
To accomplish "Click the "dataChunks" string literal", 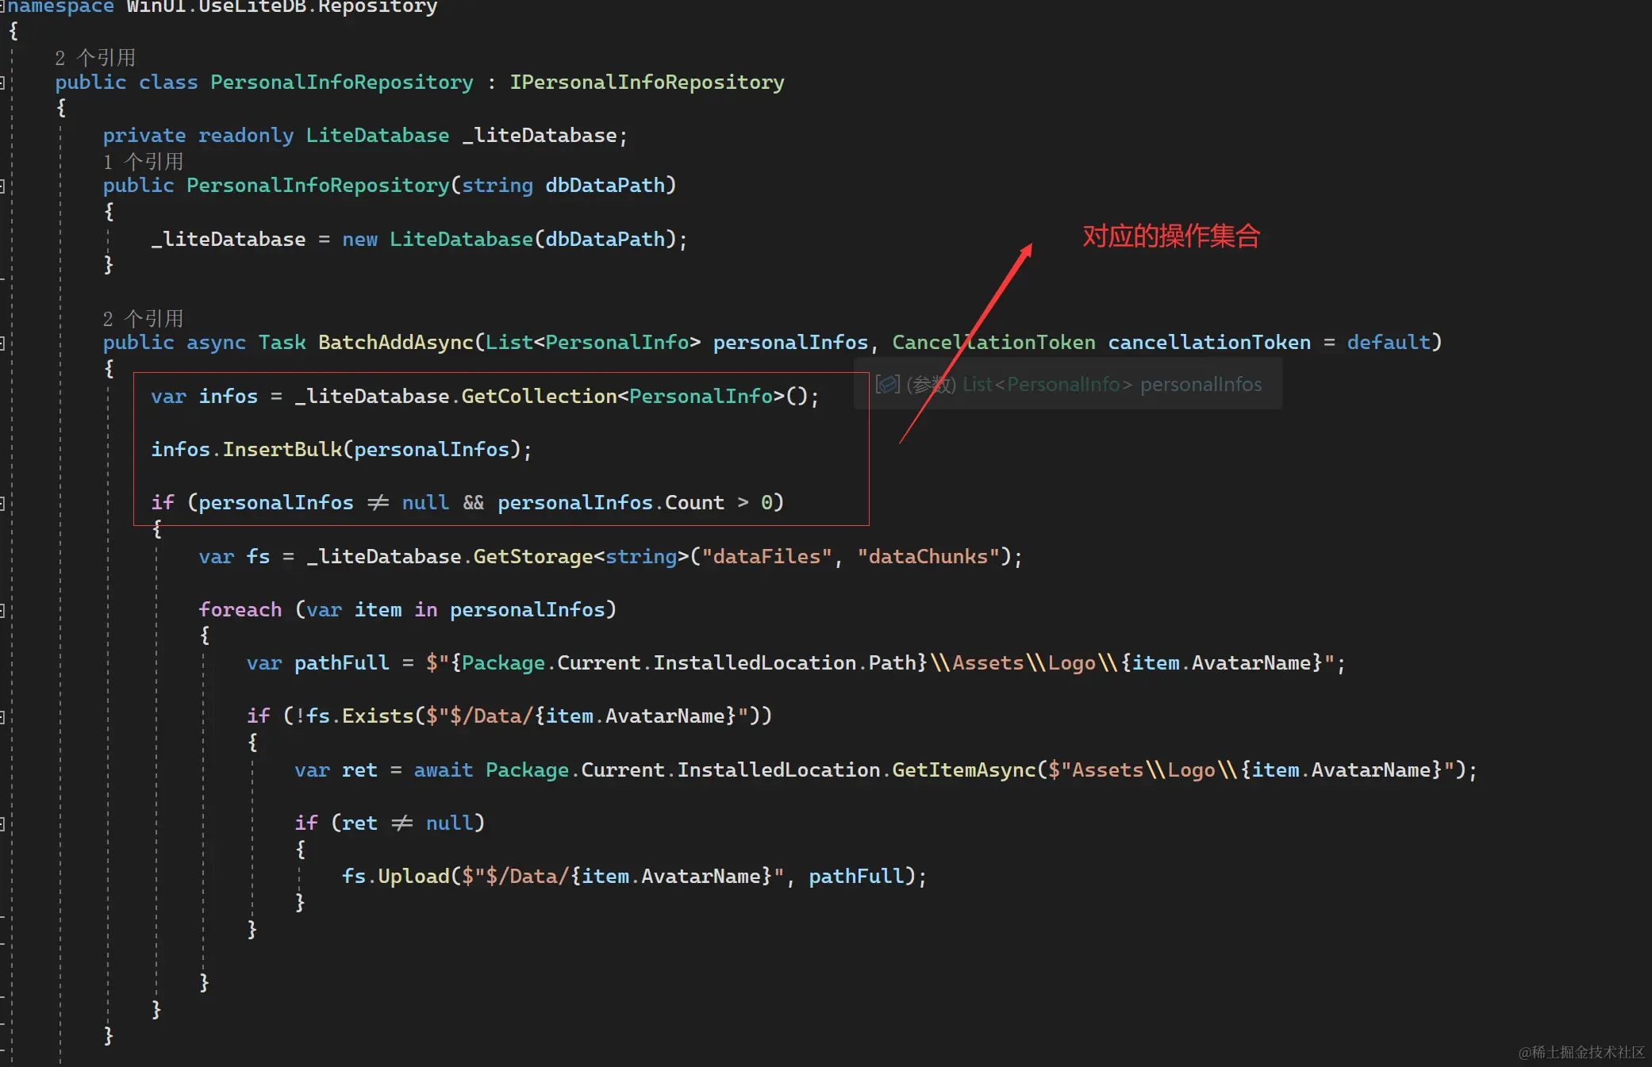I will point(928,557).
